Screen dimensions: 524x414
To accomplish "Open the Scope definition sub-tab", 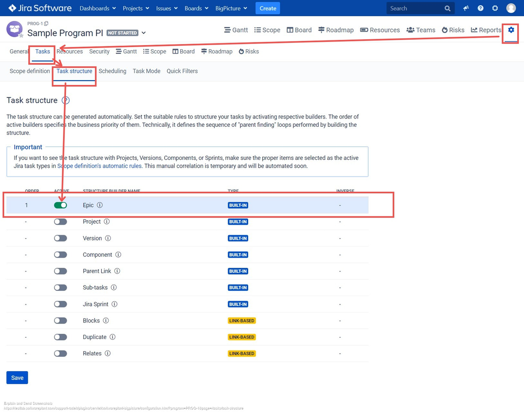I will 30,71.
